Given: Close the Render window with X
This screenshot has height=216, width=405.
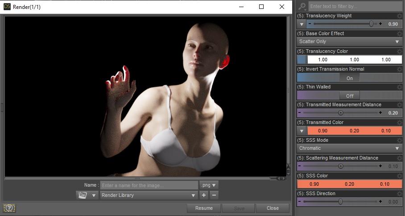Looking at the screenshot, I should tap(282, 7).
